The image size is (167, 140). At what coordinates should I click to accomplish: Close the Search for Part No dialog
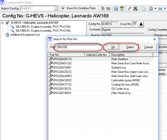click(x=155, y=39)
